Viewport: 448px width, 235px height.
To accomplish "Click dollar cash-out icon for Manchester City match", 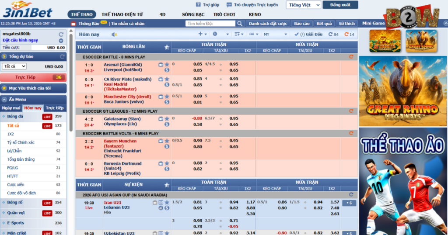I will pyautogui.click(x=167, y=102).
